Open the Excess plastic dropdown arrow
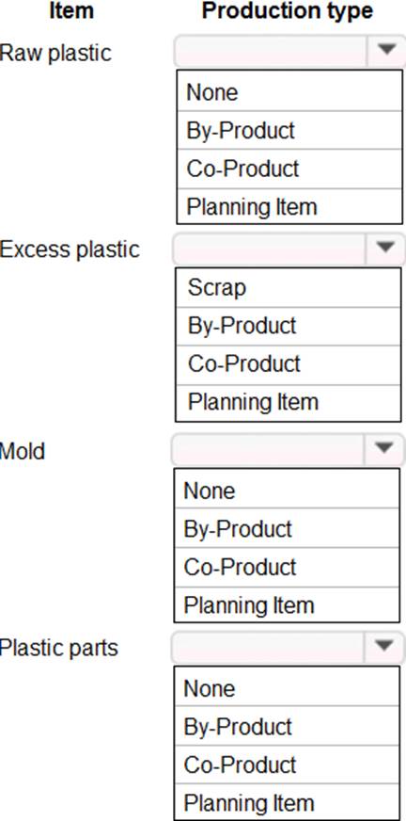 coord(385,248)
